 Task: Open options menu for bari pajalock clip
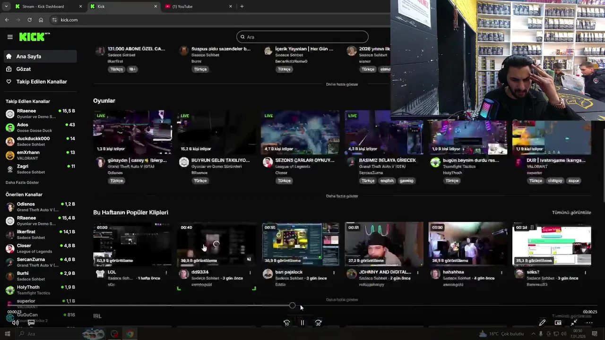click(334, 272)
